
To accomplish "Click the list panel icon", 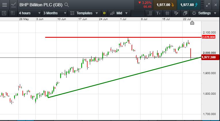I will [x=4, y=13].
